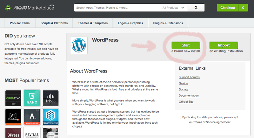
Task: Open the Frisco theme thumbnail
Action: 50,98
